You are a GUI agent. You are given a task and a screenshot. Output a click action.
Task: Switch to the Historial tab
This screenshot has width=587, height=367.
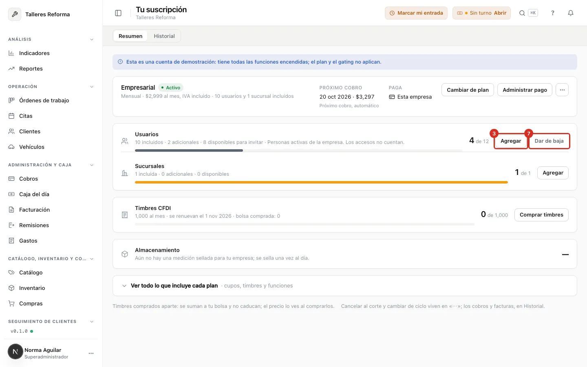point(164,36)
